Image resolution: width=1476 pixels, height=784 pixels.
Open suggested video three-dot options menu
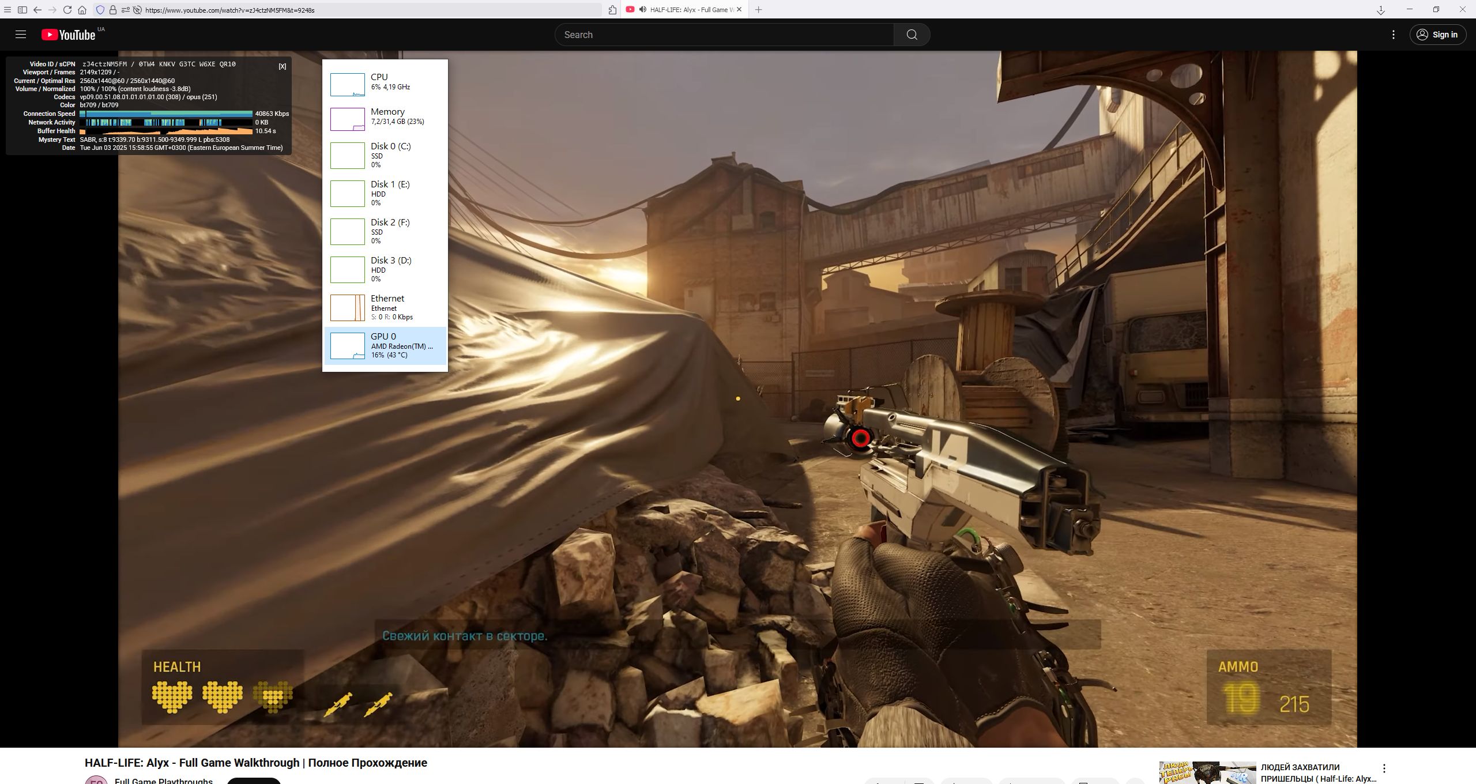tap(1384, 768)
